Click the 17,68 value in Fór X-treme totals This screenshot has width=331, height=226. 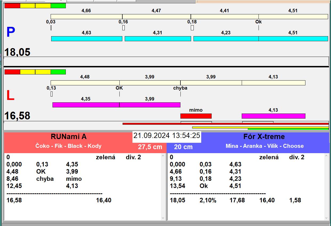click(x=237, y=200)
